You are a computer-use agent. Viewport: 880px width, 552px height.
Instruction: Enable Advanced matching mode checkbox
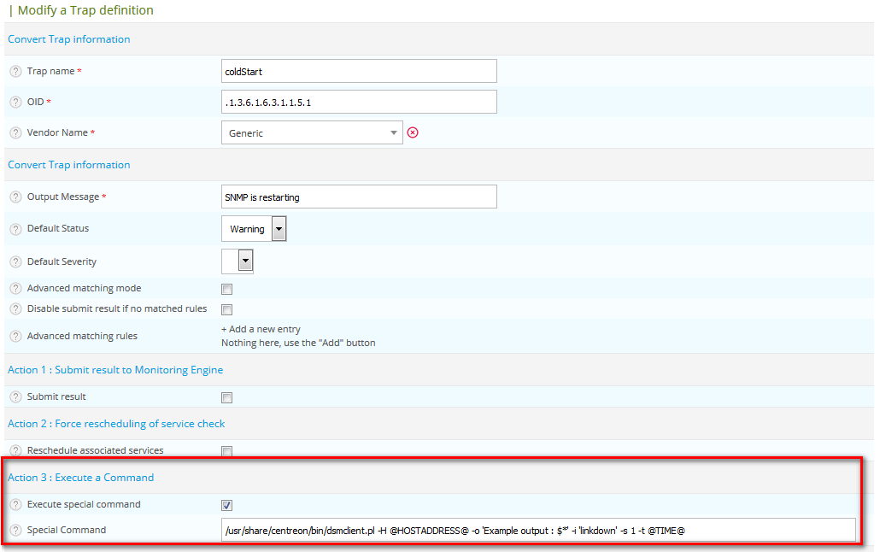click(x=227, y=289)
